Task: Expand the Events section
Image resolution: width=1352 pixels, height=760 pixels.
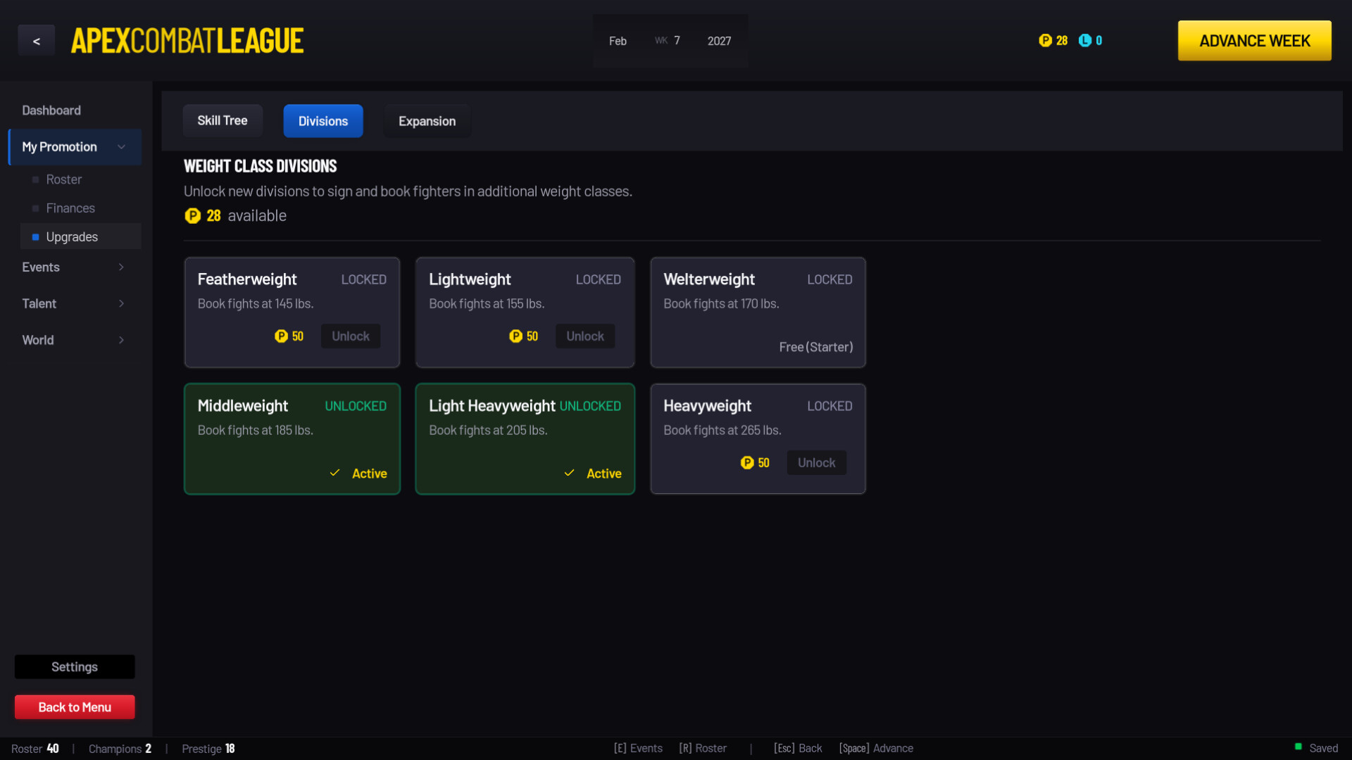Action: [120, 267]
